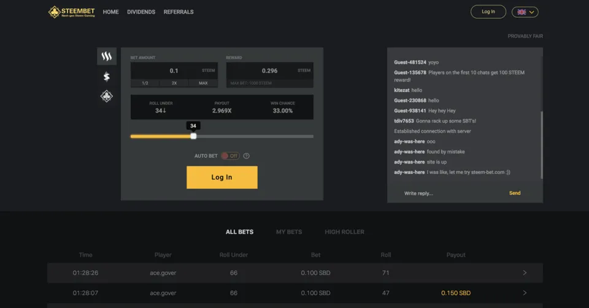This screenshot has height=308, width=589.
Task: Click the Roll Under column header
Action: (234, 255)
